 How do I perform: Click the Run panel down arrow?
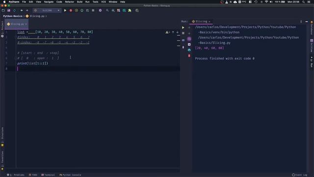[x=189, y=33]
